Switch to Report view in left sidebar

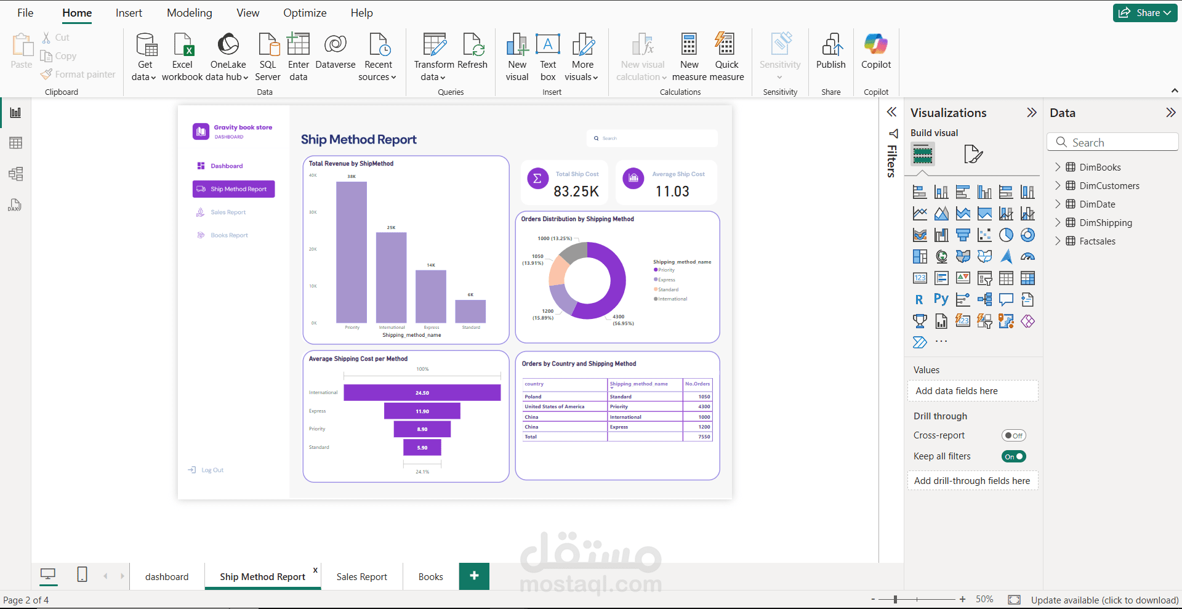pyautogui.click(x=16, y=113)
